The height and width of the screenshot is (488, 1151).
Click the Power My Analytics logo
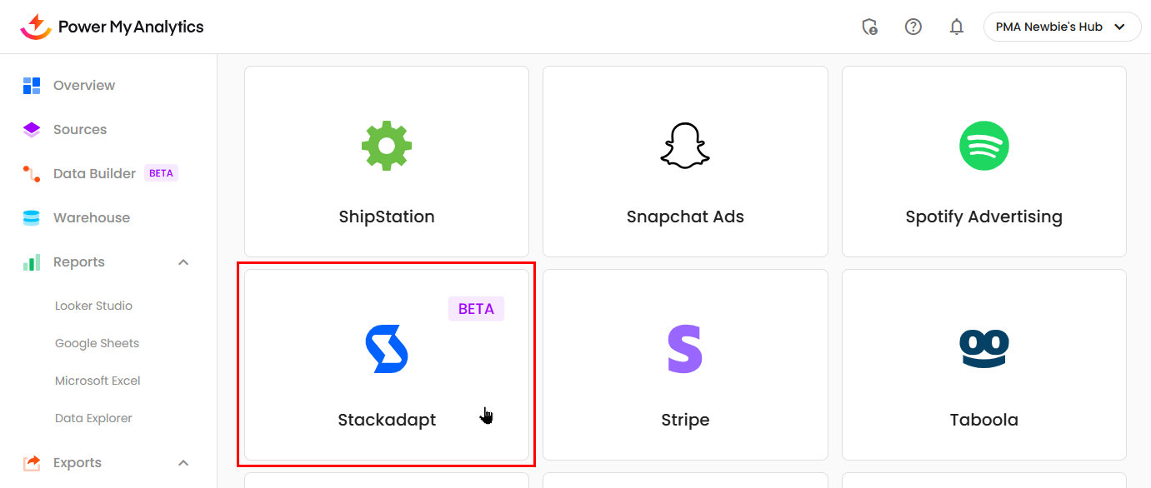pyautogui.click(x=113, y=27)
